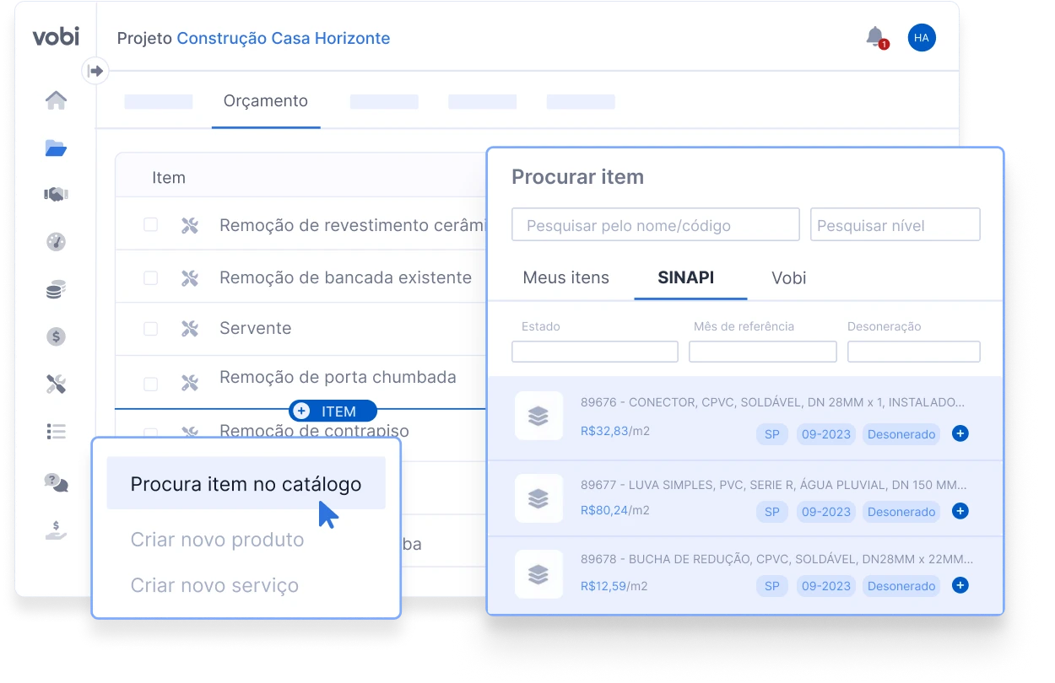Screen dimensions: 1055x683
Task: Open the Home icon in sidebar
Action: 56,100
